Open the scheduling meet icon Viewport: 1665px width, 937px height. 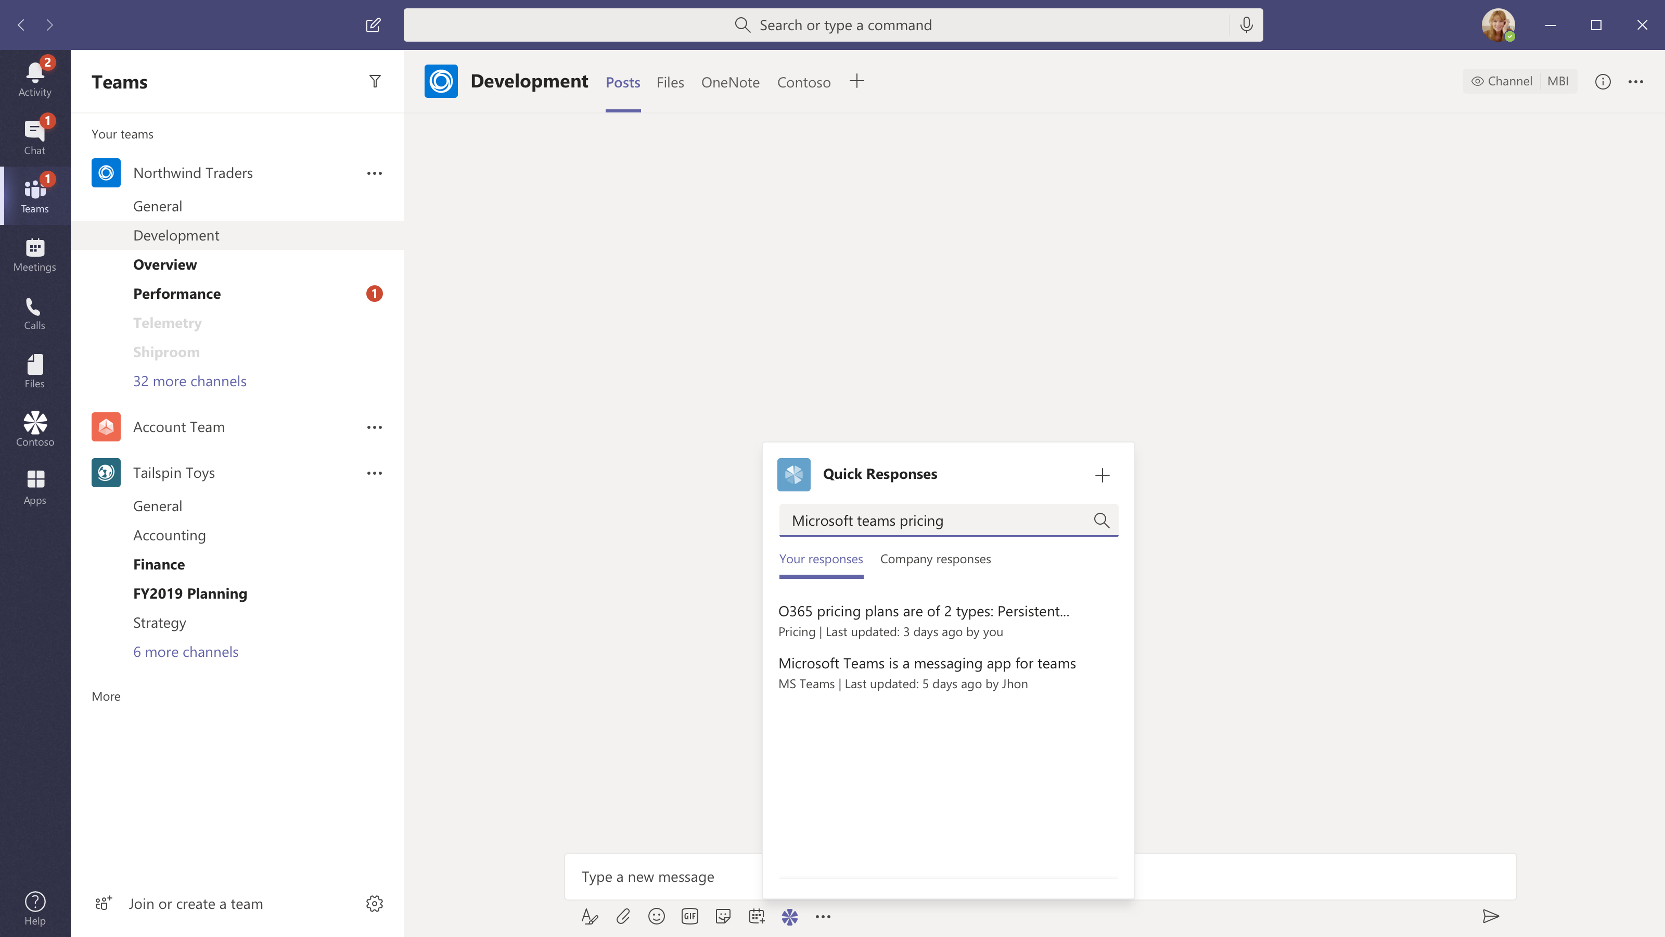(756, 915)
